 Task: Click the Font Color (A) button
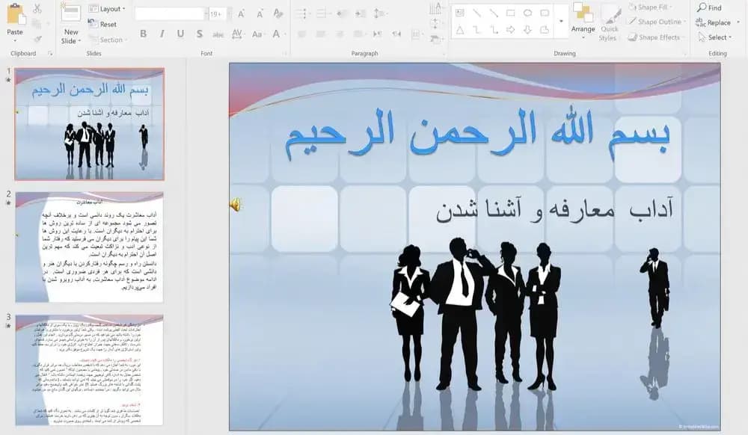tap(276, 34)
